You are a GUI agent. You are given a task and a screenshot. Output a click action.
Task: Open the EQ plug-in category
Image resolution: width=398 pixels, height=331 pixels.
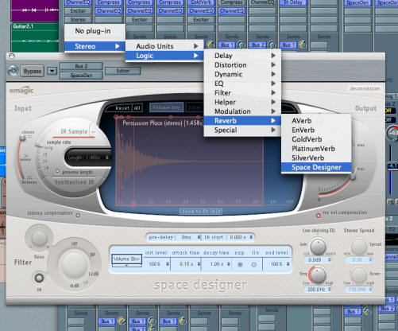point(242,84)
